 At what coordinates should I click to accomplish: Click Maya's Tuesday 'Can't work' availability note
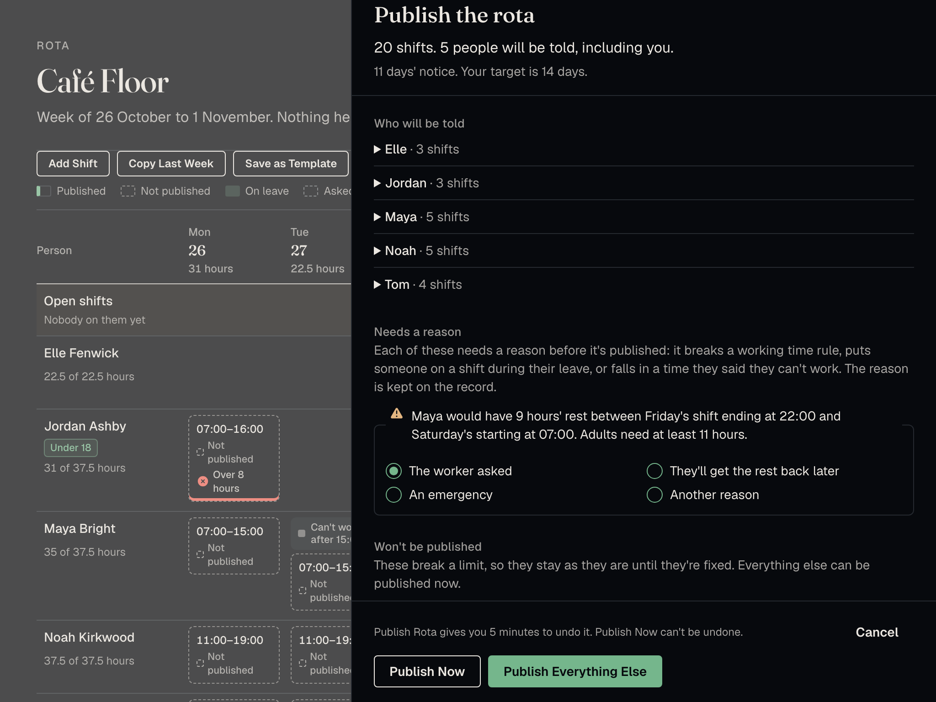coord(321,533)
